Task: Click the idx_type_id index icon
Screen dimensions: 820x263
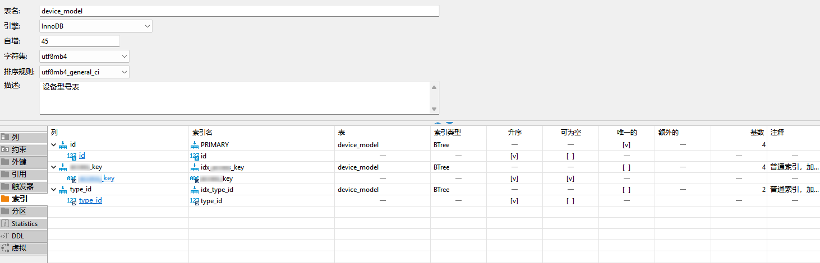Action: tap(195, 190)
